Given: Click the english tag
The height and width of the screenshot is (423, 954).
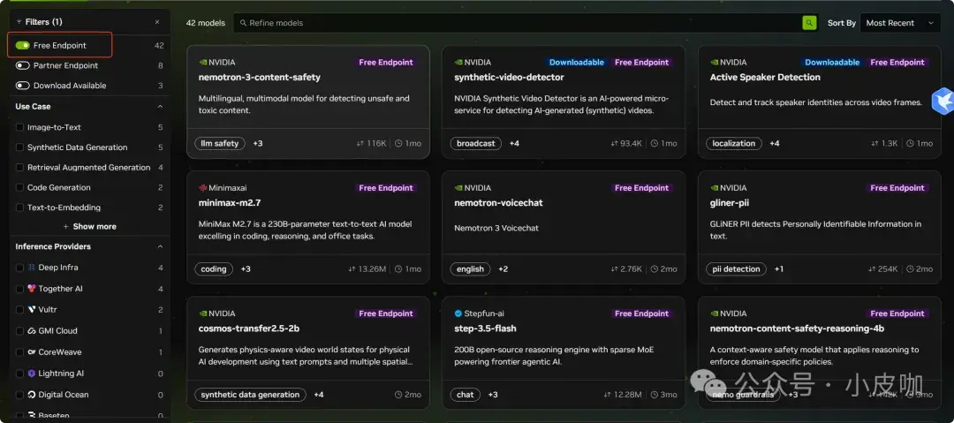Looking at the screenshot, I should (470, 269).
